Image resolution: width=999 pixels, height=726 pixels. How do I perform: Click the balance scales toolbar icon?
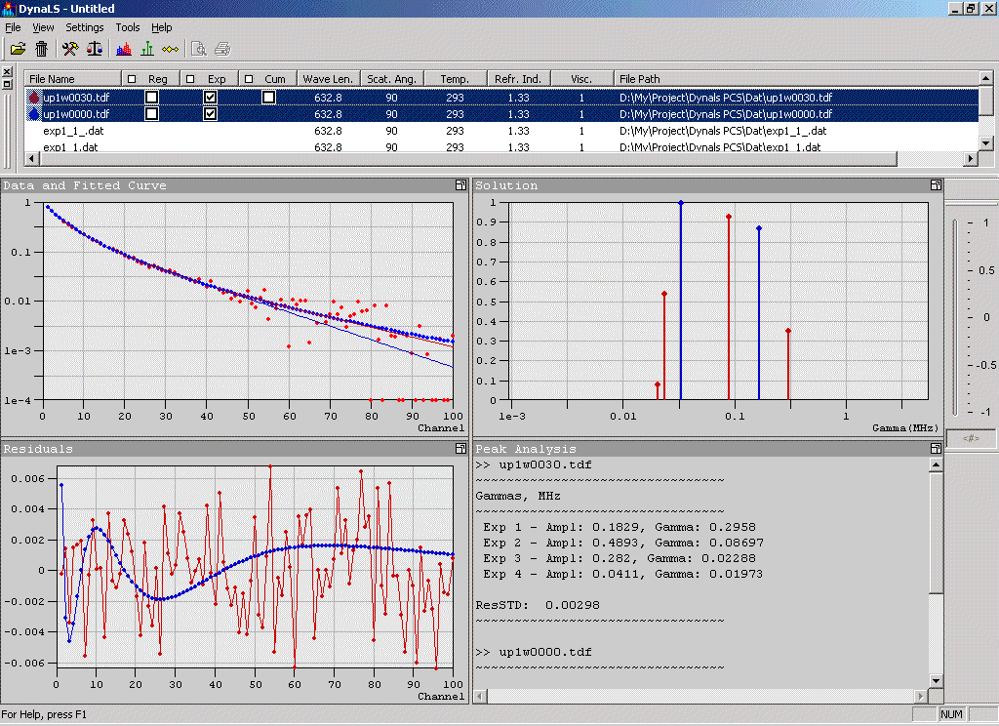(95, 49)
